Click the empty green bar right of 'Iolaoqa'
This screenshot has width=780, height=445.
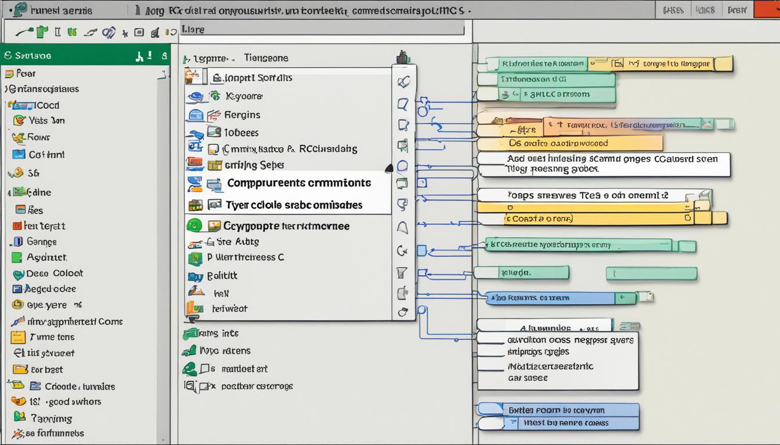651,273
